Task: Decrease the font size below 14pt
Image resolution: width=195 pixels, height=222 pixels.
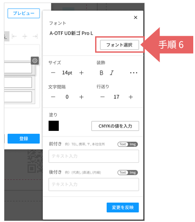Action: pos(53,73)
